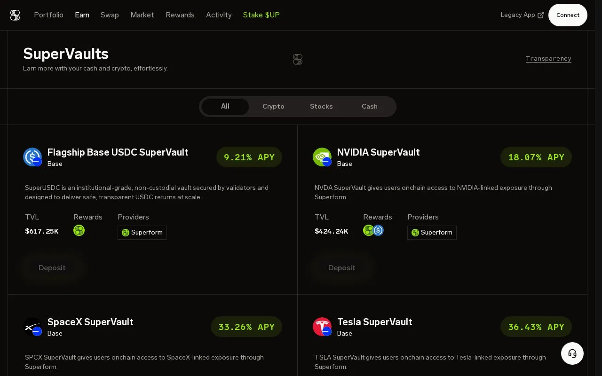Open the Transparency link
This screenshot has height=376, width=602.
548,59
